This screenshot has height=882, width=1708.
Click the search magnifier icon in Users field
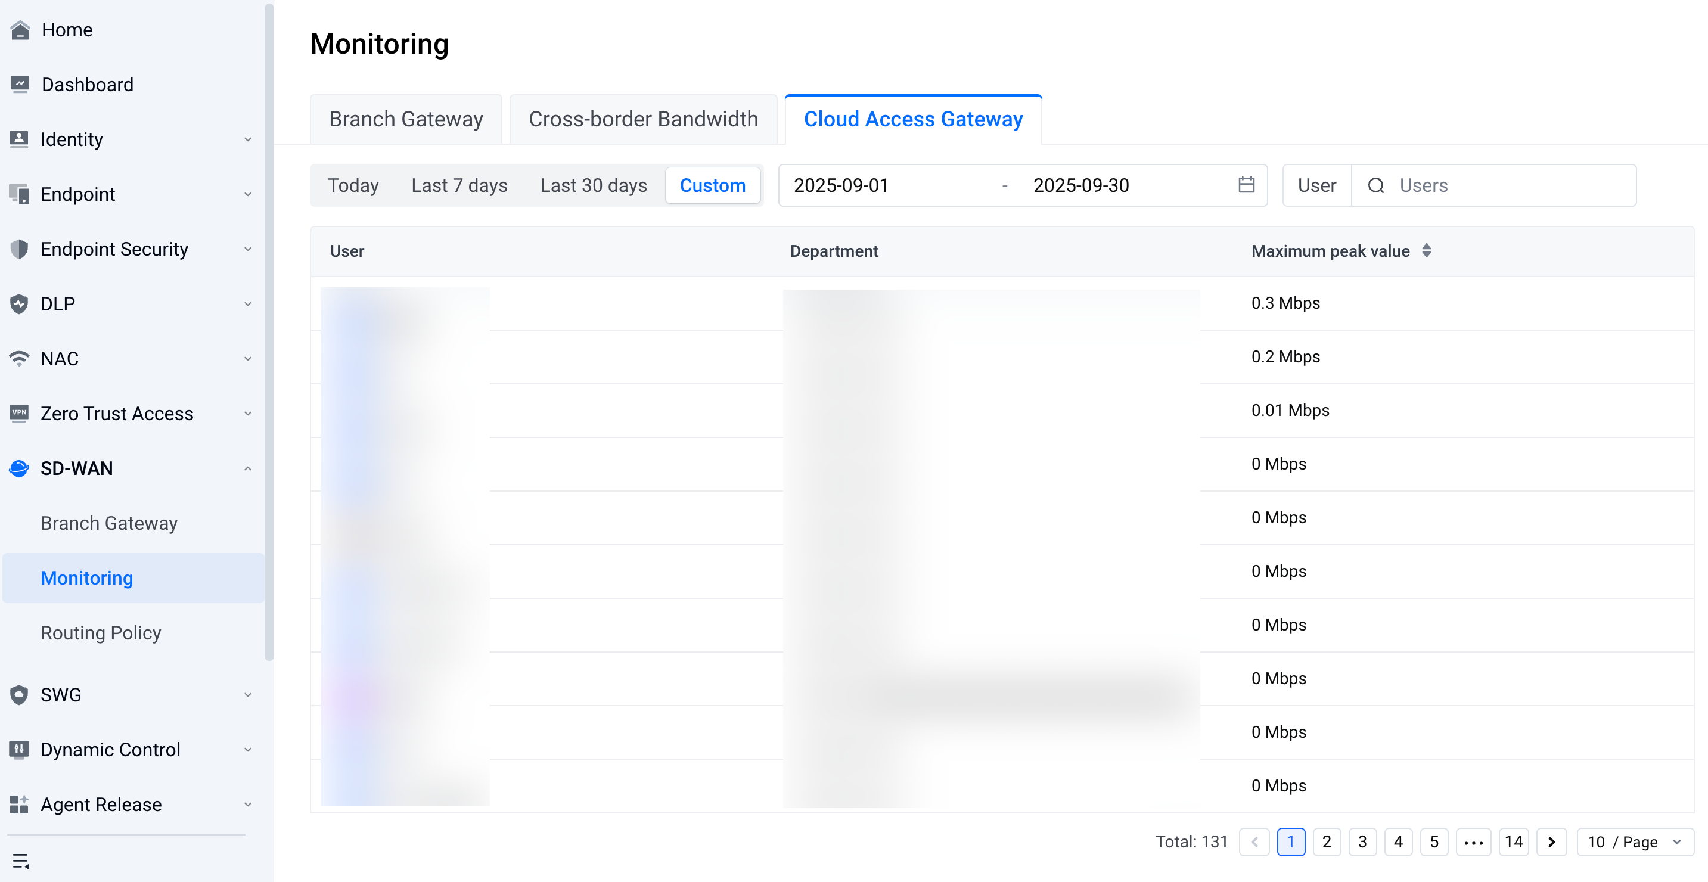pos(1376,185)
